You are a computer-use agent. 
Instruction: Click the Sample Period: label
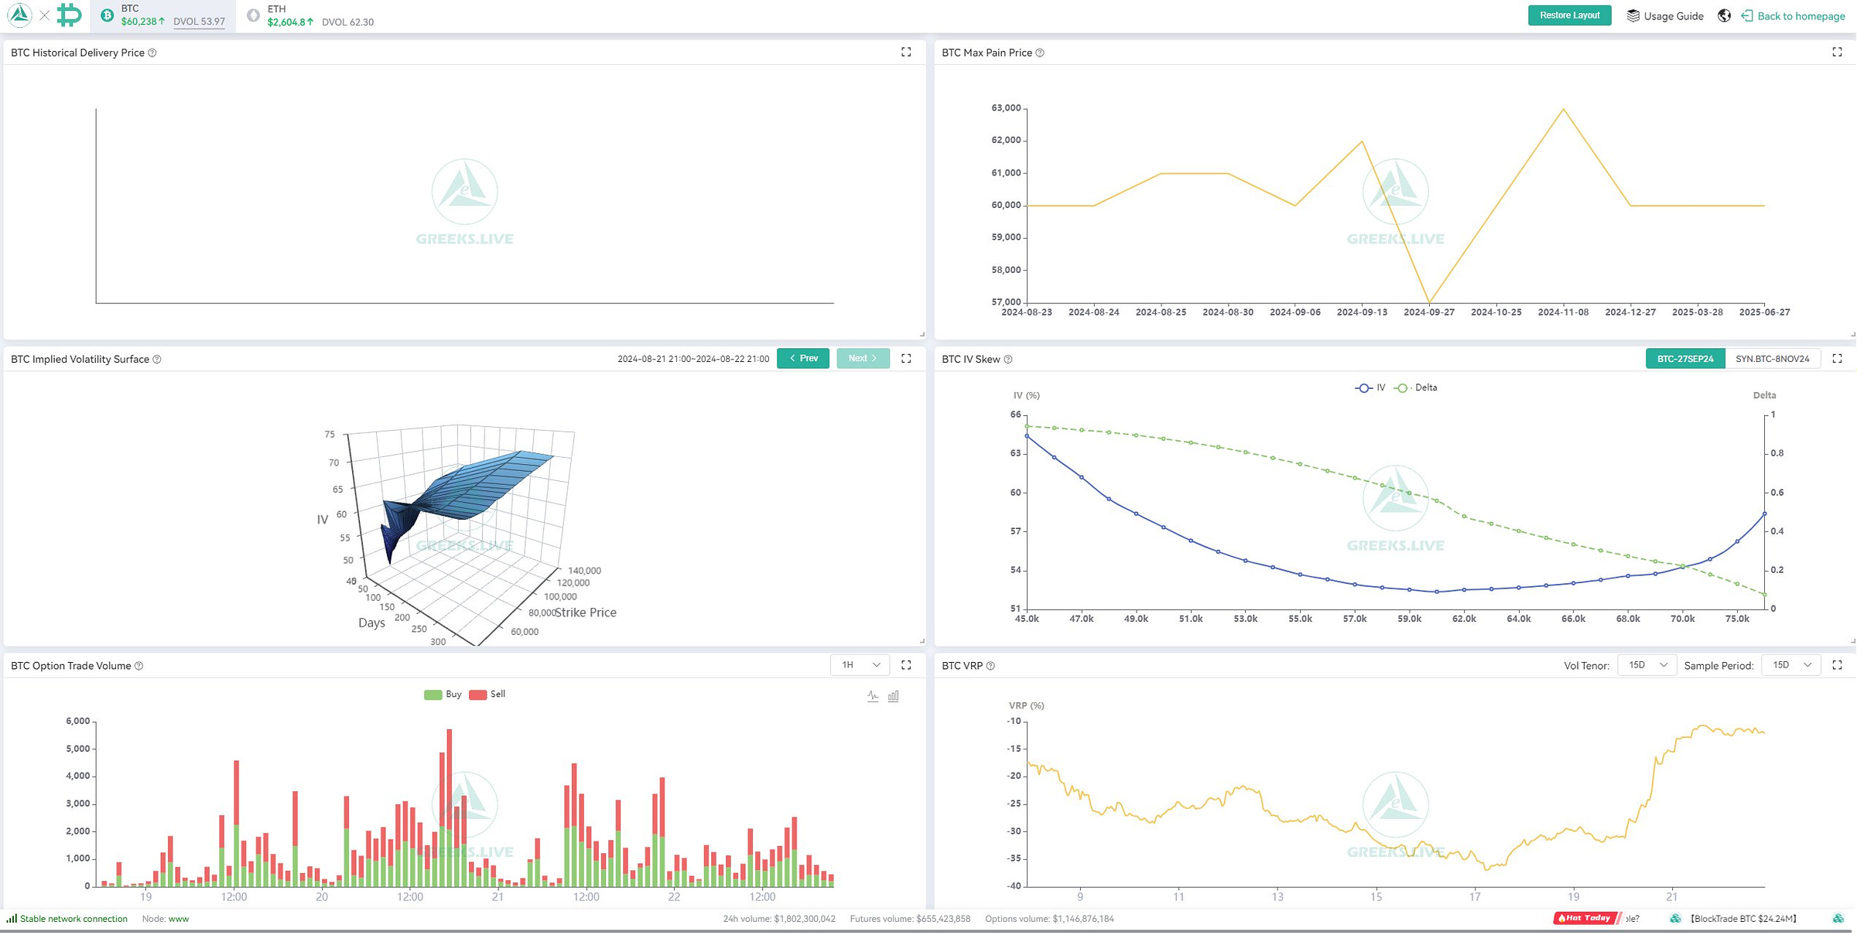[x=1718, y=665]
